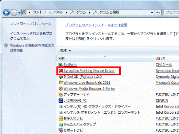Expand arrow after コントロール パネル breadcrumb
This screenshot has width=179, height=134.
pos(67,13)
